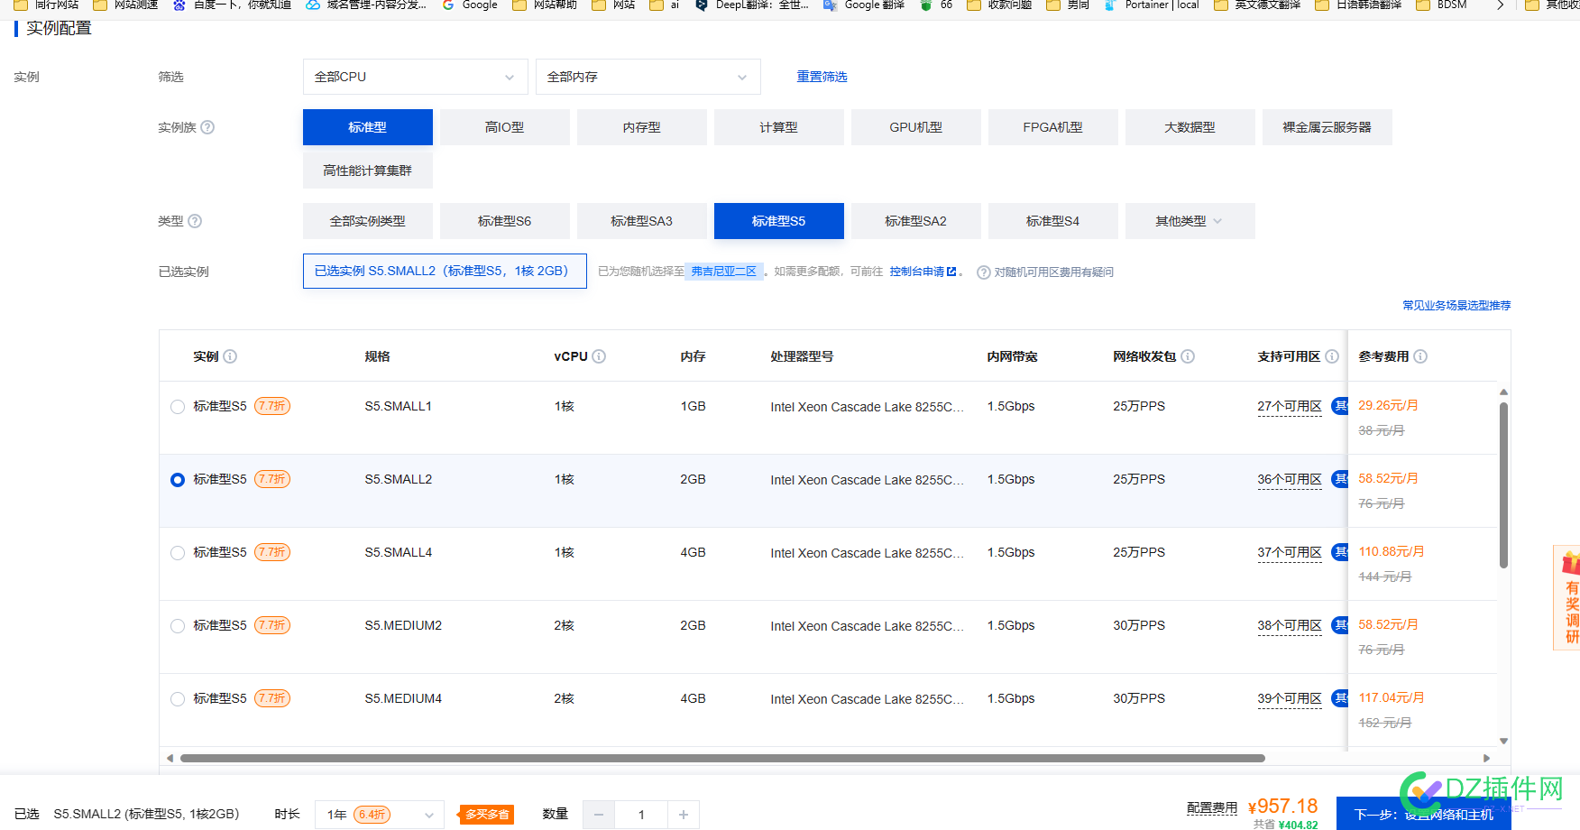Click 39个可用区 link in S5.MEDIUM4 row
The height and width of the screenshot is (830, 1580).
[x=1290, y=698]
